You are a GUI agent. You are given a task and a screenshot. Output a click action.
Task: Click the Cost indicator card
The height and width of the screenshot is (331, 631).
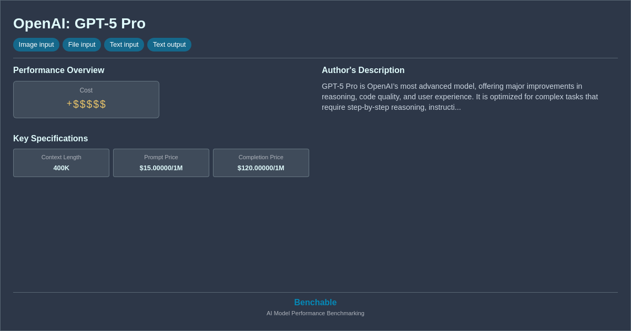86,99
